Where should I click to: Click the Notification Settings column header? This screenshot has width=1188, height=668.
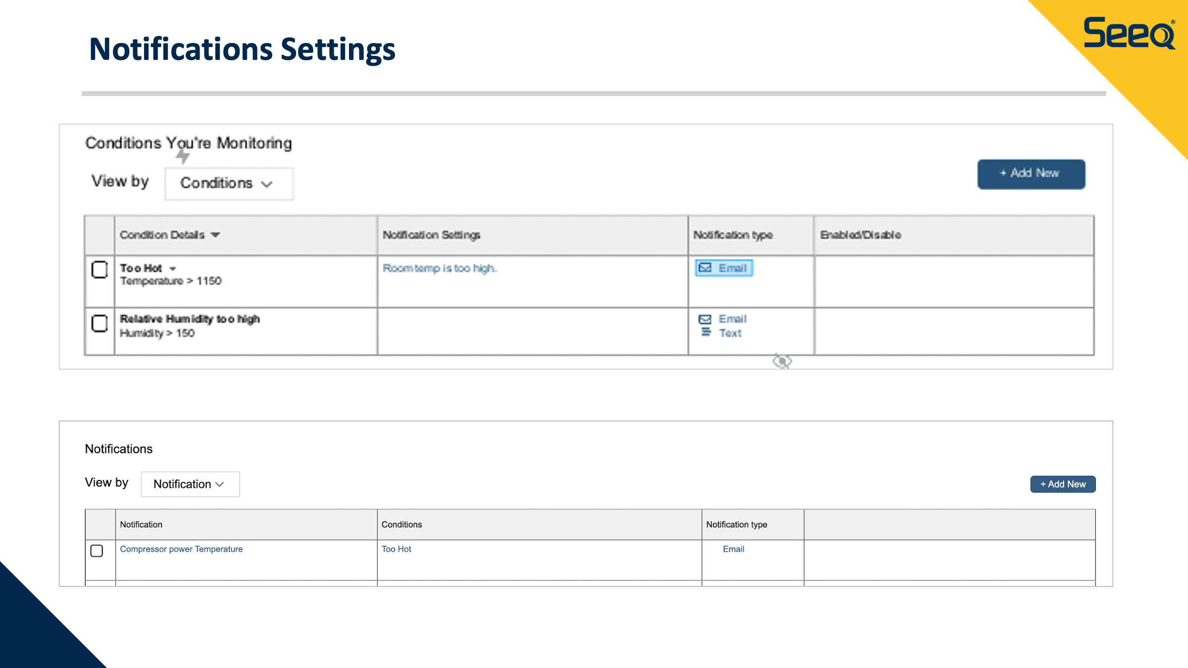pyautogui.click(x=431, y=235)
